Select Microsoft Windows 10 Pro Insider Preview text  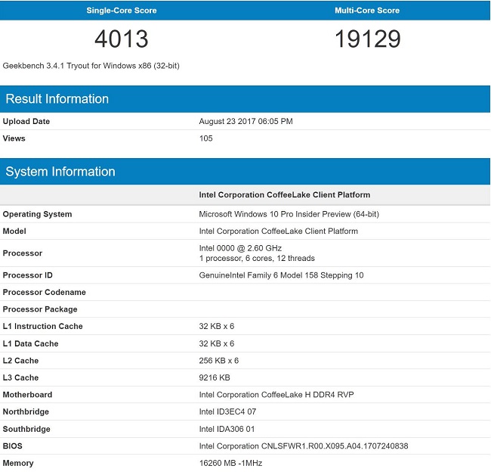pyautogui.click(x=289, y=214)
